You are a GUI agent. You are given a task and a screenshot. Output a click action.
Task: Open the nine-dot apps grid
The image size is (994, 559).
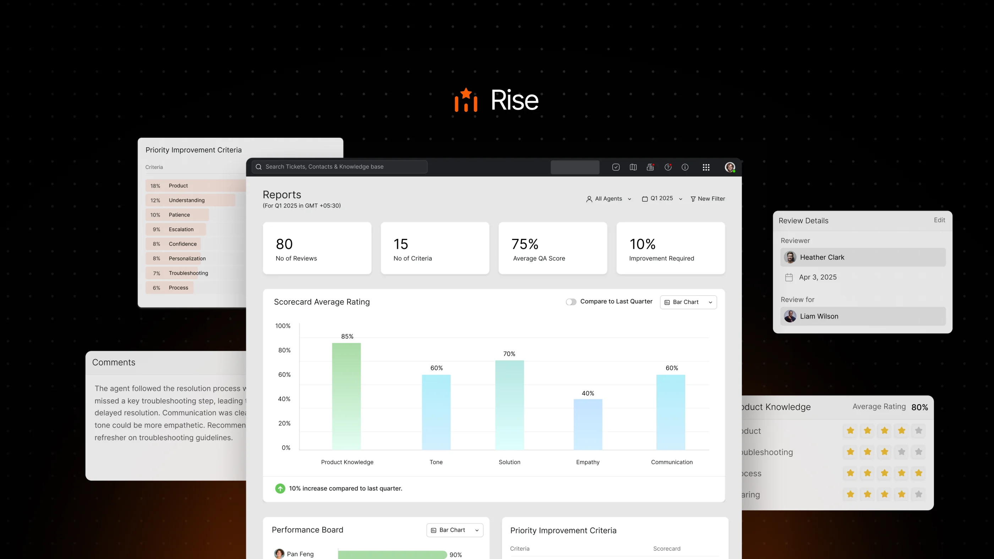coord(706,167)
